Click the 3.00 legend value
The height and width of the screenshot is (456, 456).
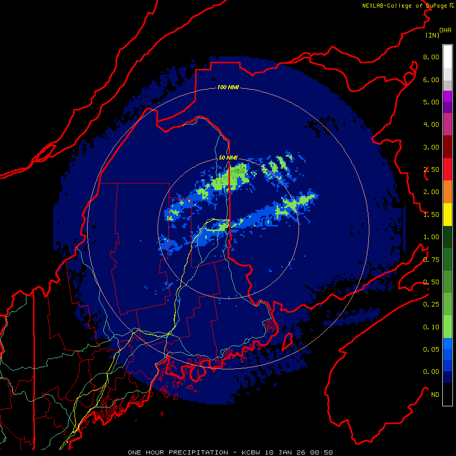431,147
